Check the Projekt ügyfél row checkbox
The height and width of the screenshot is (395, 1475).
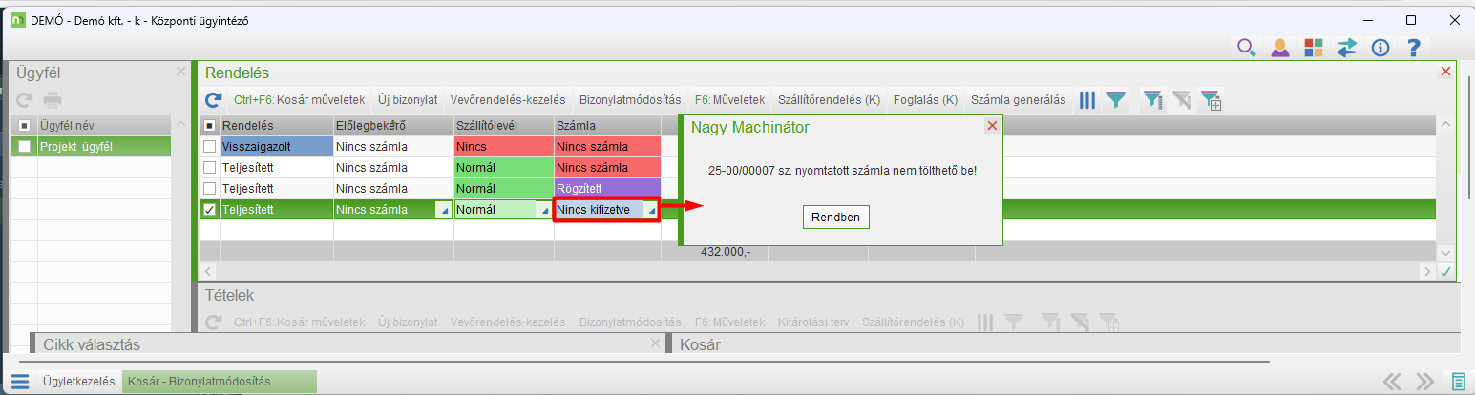[x=25, y=146]
